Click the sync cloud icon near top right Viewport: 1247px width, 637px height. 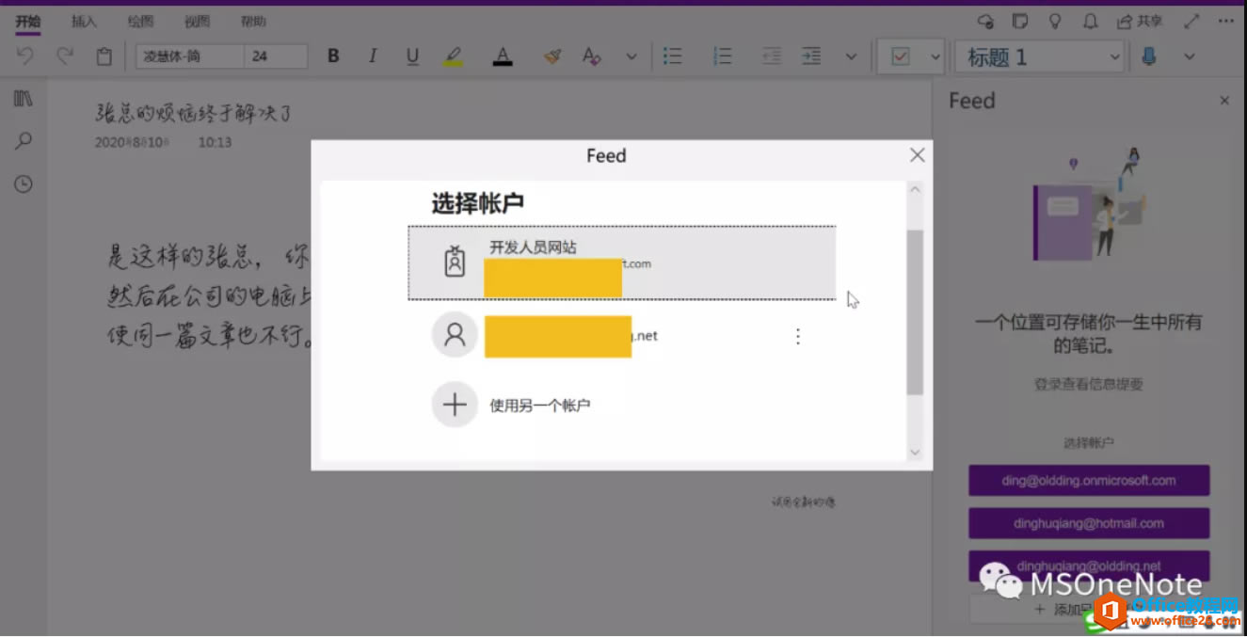[x=986, y=21]
